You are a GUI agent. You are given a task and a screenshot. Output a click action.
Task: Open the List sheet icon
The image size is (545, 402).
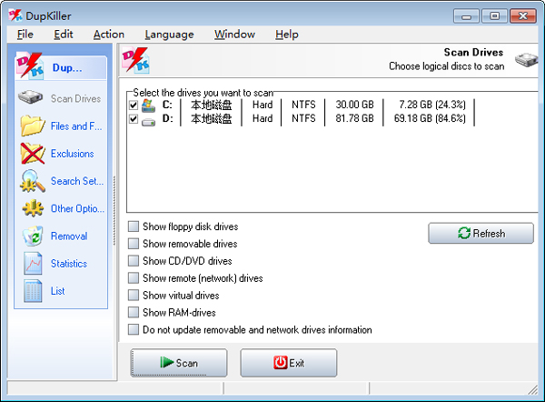33,291
